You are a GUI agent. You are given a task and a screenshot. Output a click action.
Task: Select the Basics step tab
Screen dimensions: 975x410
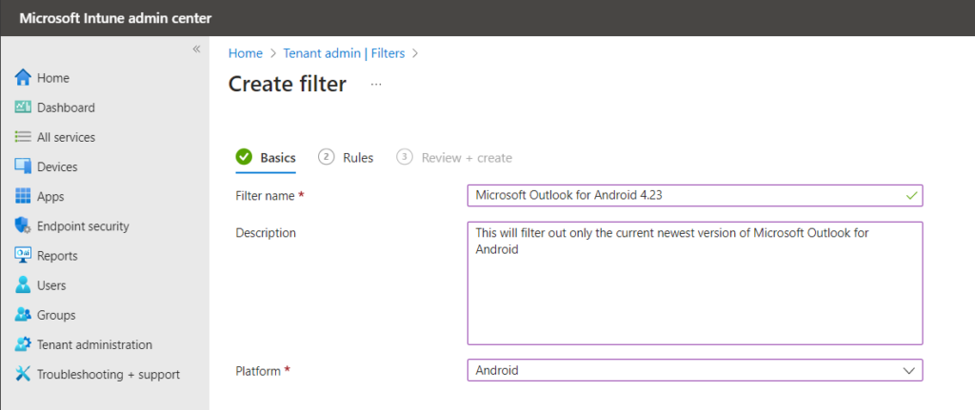pyautogui.click(x=267, y=158)
